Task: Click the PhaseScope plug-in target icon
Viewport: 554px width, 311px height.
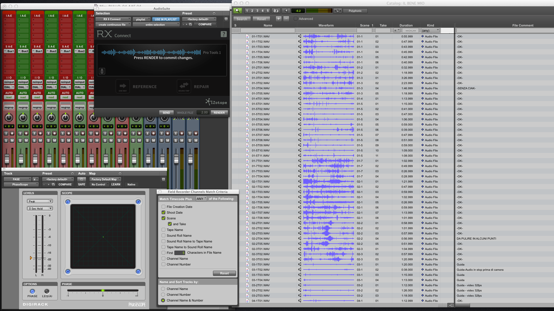Action: 163,179
